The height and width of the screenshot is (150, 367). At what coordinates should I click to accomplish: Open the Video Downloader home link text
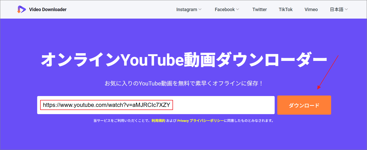click(48, 10)
